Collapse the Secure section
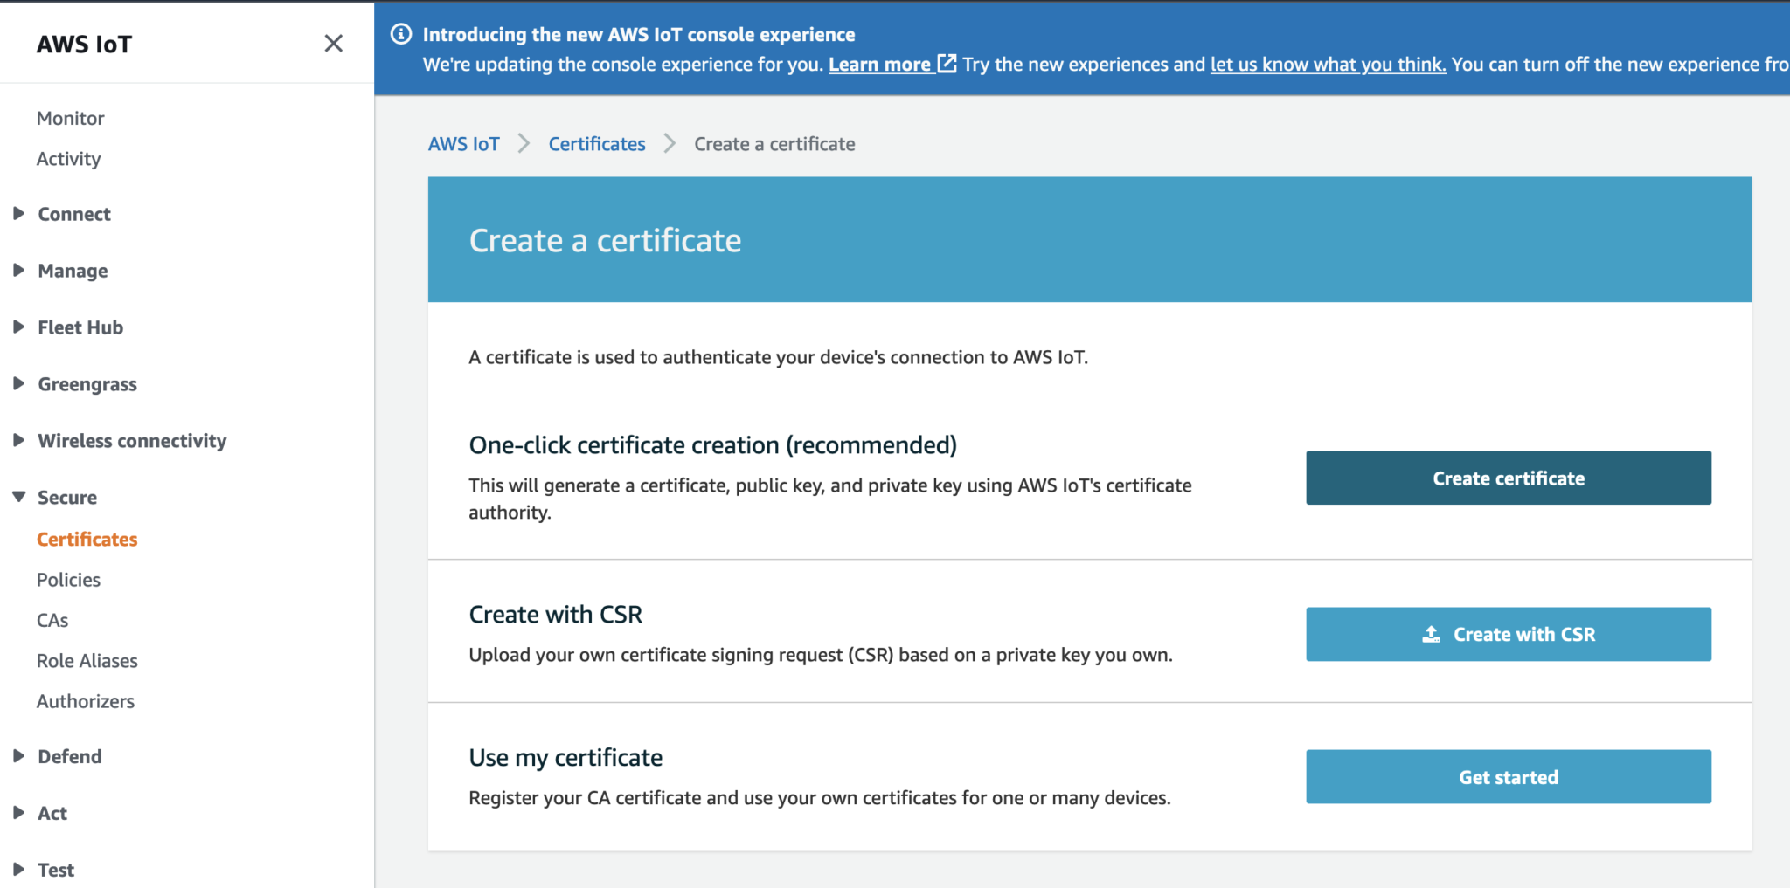Image resolution: width=1790 pixels, height=888 pixels. pyautogui.click(x=18, y=497)
